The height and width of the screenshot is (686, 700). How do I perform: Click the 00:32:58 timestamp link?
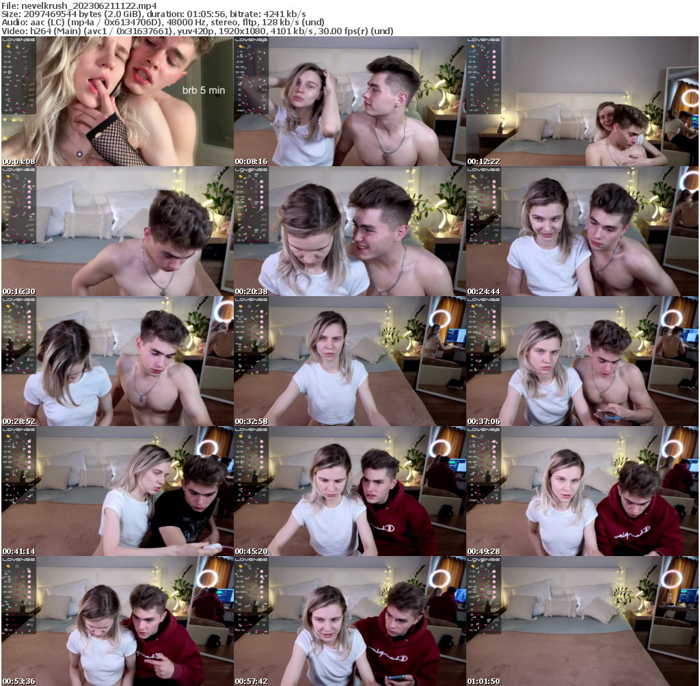tap(252, 421)
